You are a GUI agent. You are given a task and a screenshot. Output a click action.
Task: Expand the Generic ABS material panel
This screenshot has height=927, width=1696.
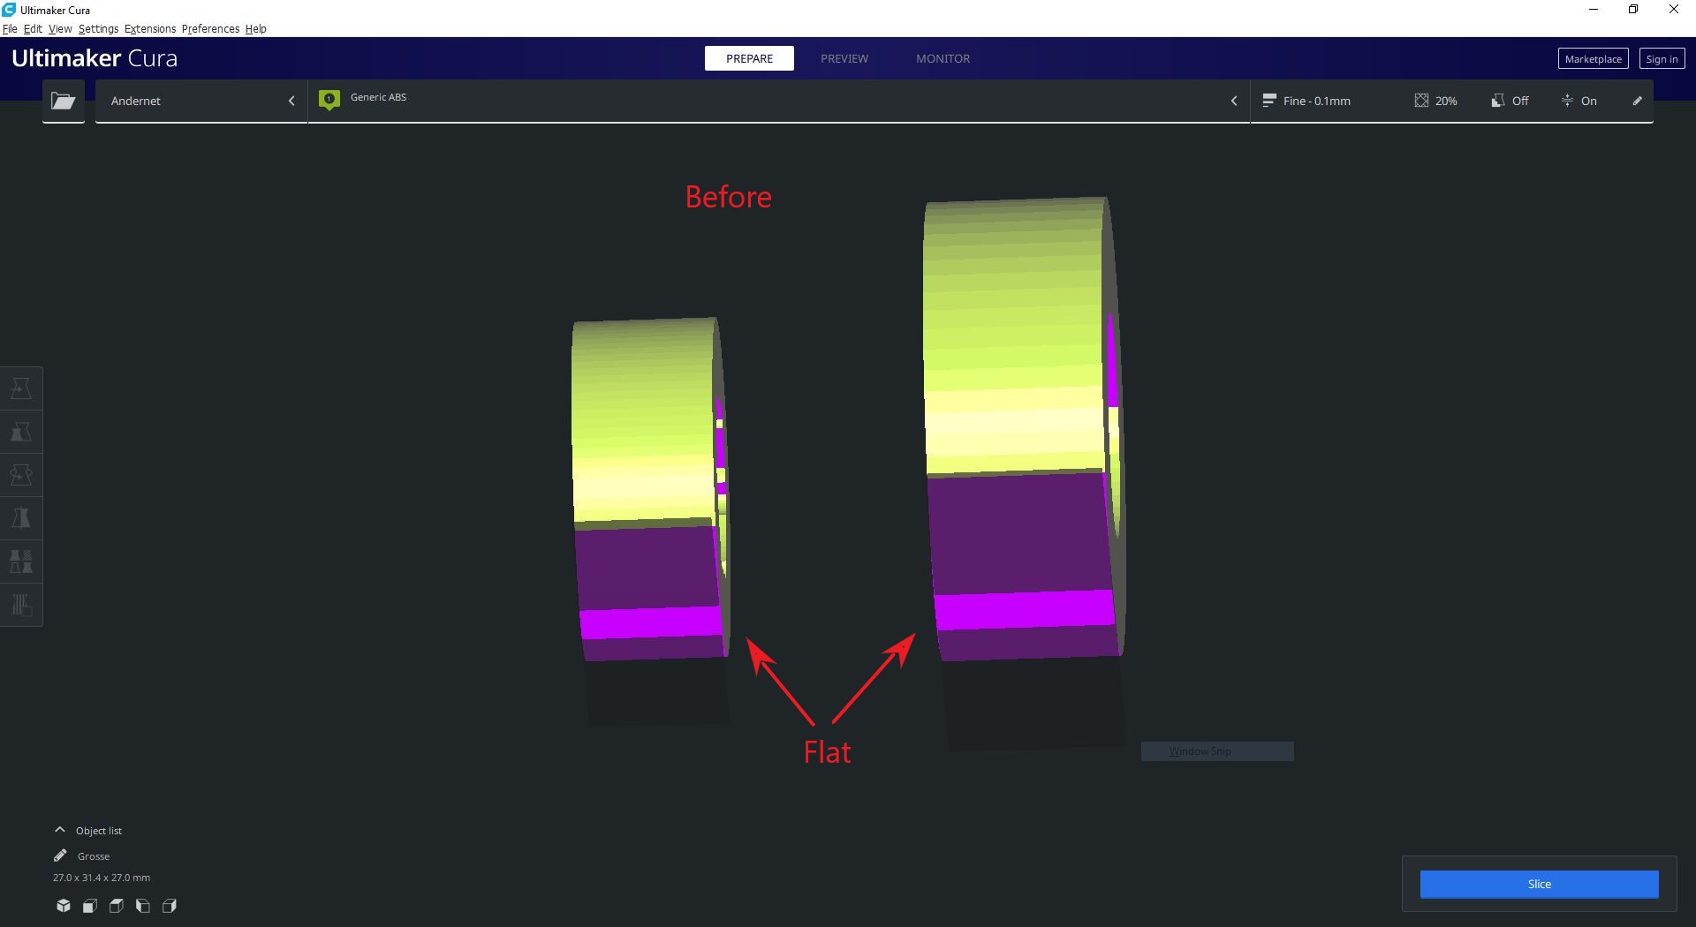click(778, 101)
